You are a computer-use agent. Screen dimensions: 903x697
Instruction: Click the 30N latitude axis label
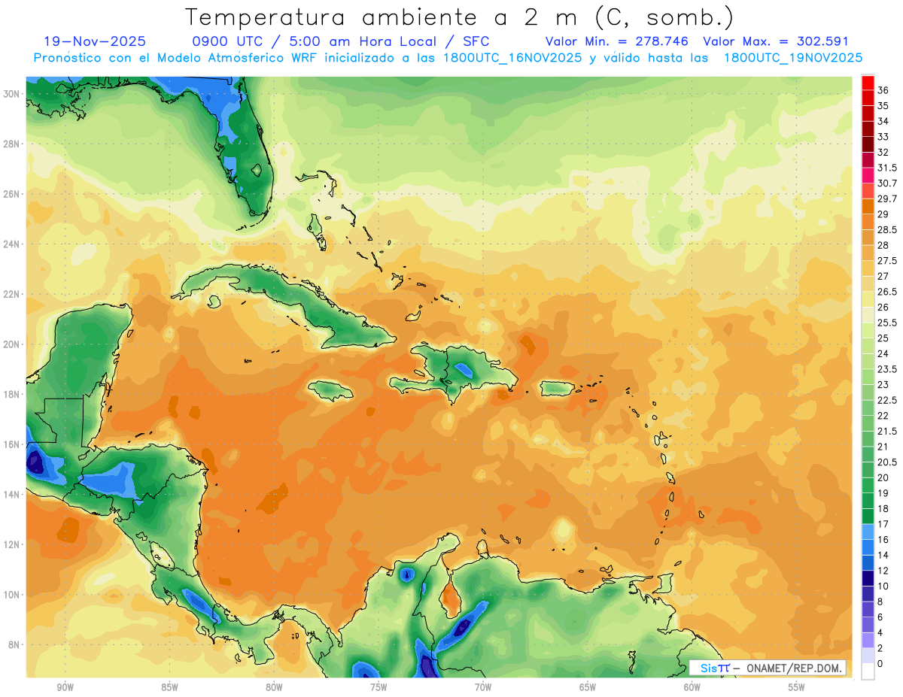[11, 93]
